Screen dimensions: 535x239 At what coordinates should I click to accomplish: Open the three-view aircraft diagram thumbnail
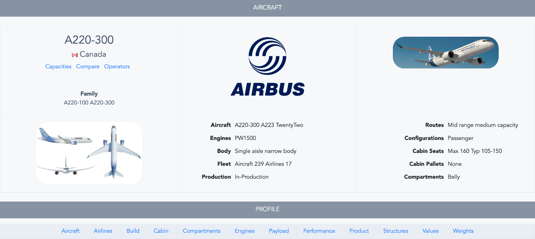(x=89, y=153)
